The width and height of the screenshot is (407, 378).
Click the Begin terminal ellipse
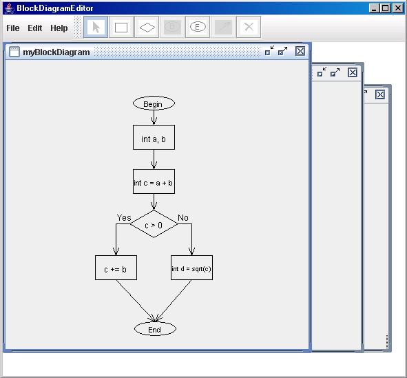point(154,103)
